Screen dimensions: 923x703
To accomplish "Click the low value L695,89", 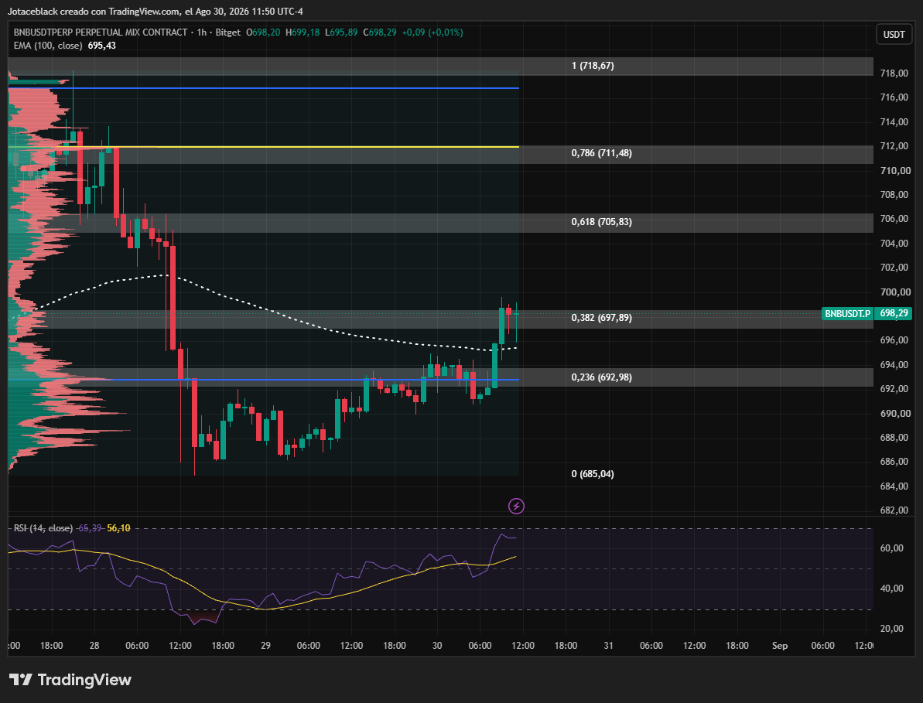I will click(341, 32).
